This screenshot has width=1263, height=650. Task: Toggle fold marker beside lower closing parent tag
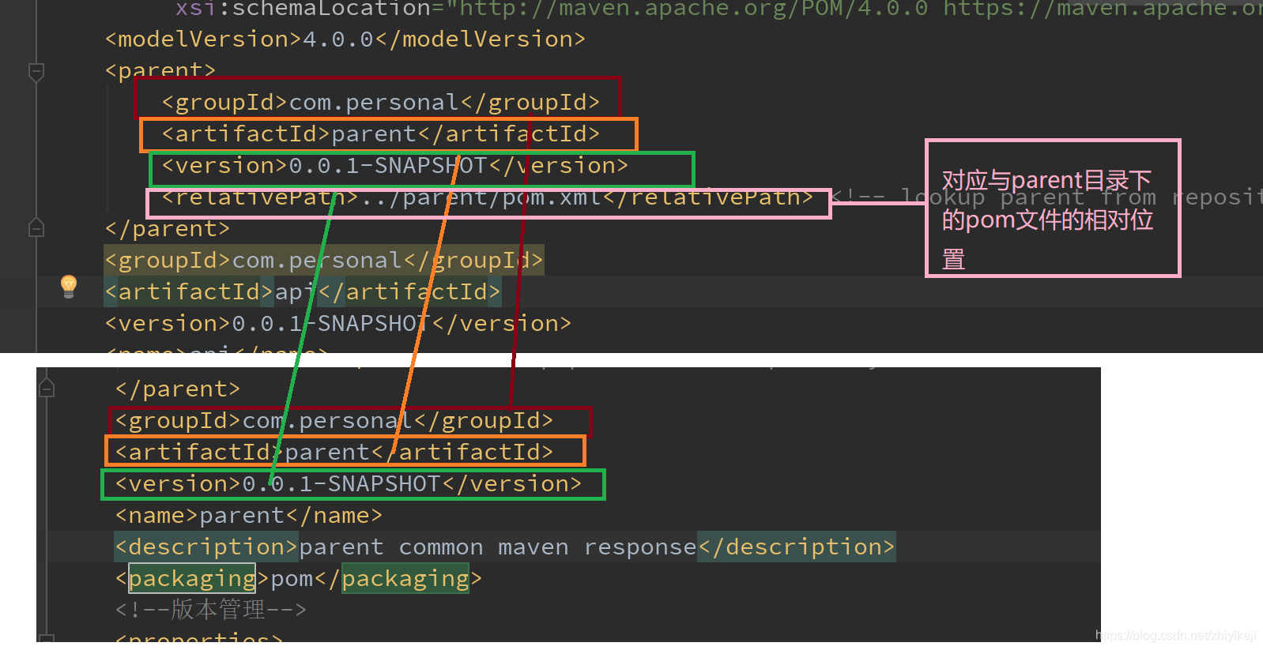click(47, 388)
